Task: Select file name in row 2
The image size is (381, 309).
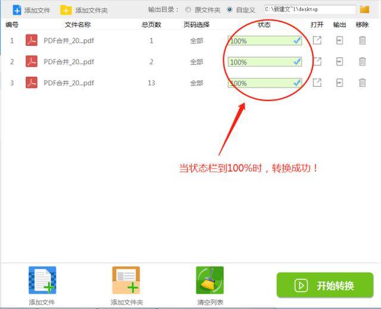Action: point(69,62)
